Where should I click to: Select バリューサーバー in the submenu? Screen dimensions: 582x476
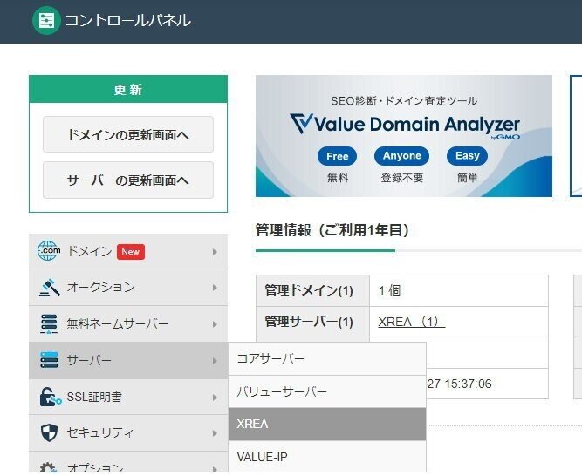(327, 391)
